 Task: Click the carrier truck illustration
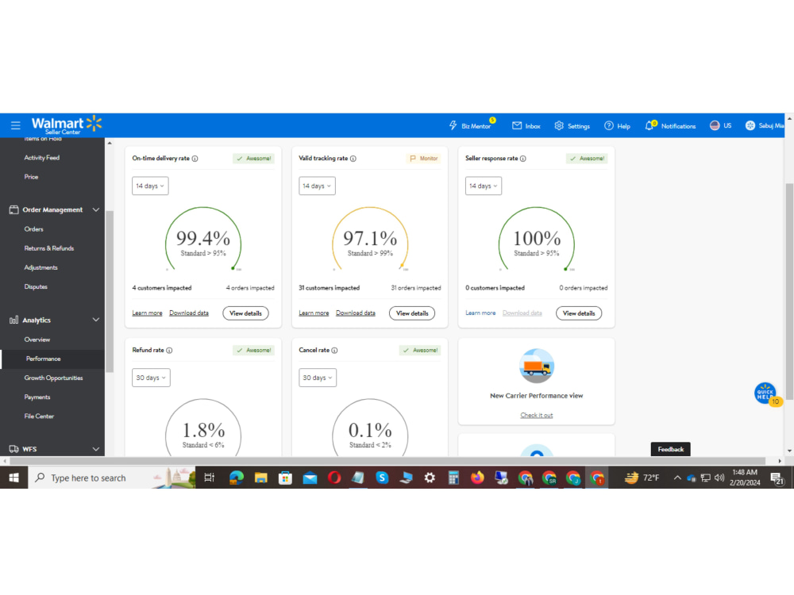pyautogui.click(x=536, y=366)
